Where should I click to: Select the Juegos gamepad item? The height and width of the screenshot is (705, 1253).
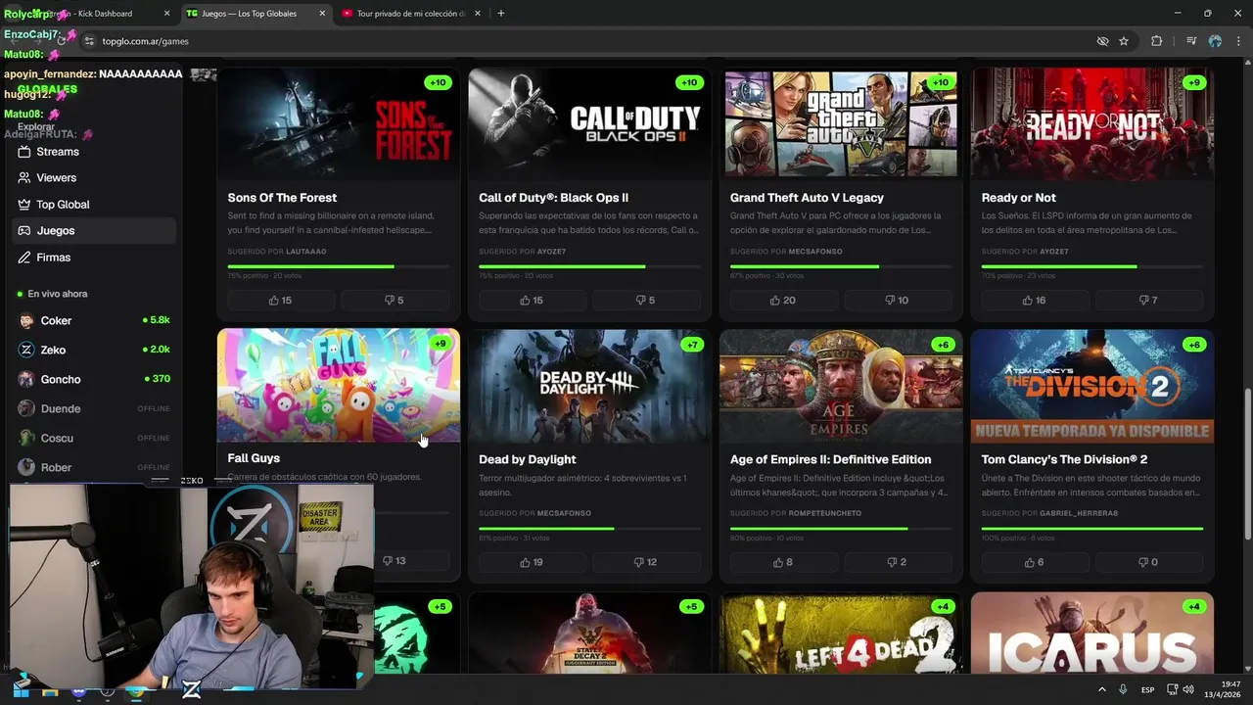(93, 231)
